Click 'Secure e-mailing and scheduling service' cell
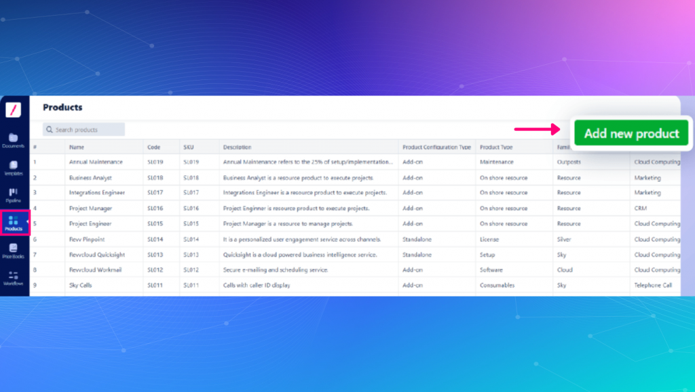This screenshot has width=695, height=392. coord(276,269)
